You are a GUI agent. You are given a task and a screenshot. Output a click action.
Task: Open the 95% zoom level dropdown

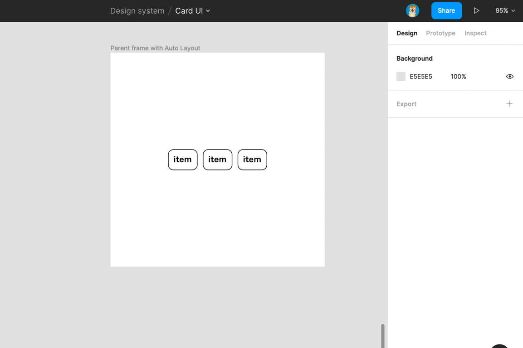(x=505, y=10)
